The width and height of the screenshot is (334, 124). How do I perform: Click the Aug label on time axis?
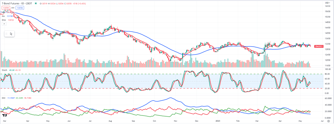coord(110,121)
